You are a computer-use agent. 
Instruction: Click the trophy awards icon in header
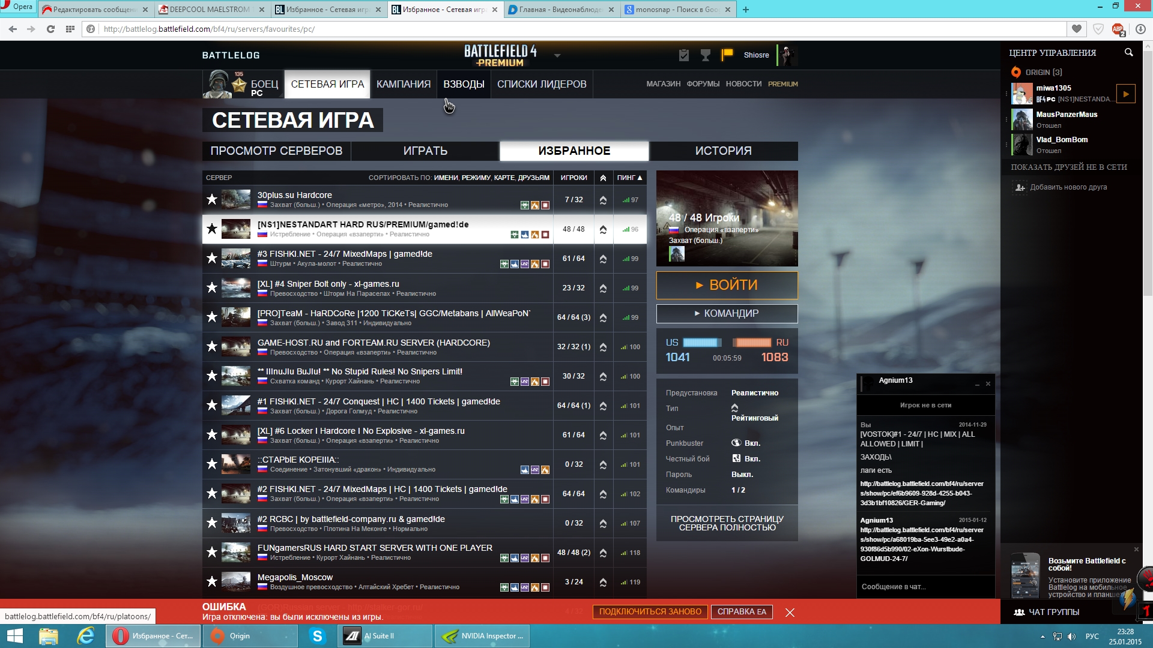pos(706,55)
